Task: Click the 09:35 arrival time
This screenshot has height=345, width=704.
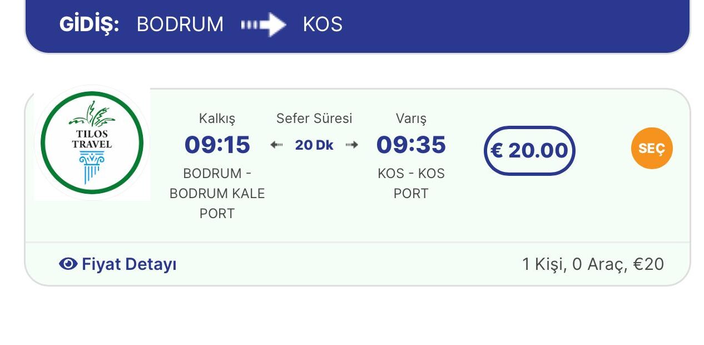Action: [x=411, y=145]
